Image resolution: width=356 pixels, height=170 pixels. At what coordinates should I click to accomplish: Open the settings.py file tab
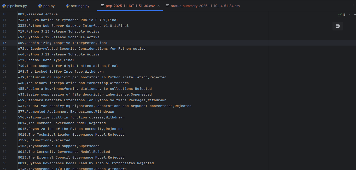80,5
